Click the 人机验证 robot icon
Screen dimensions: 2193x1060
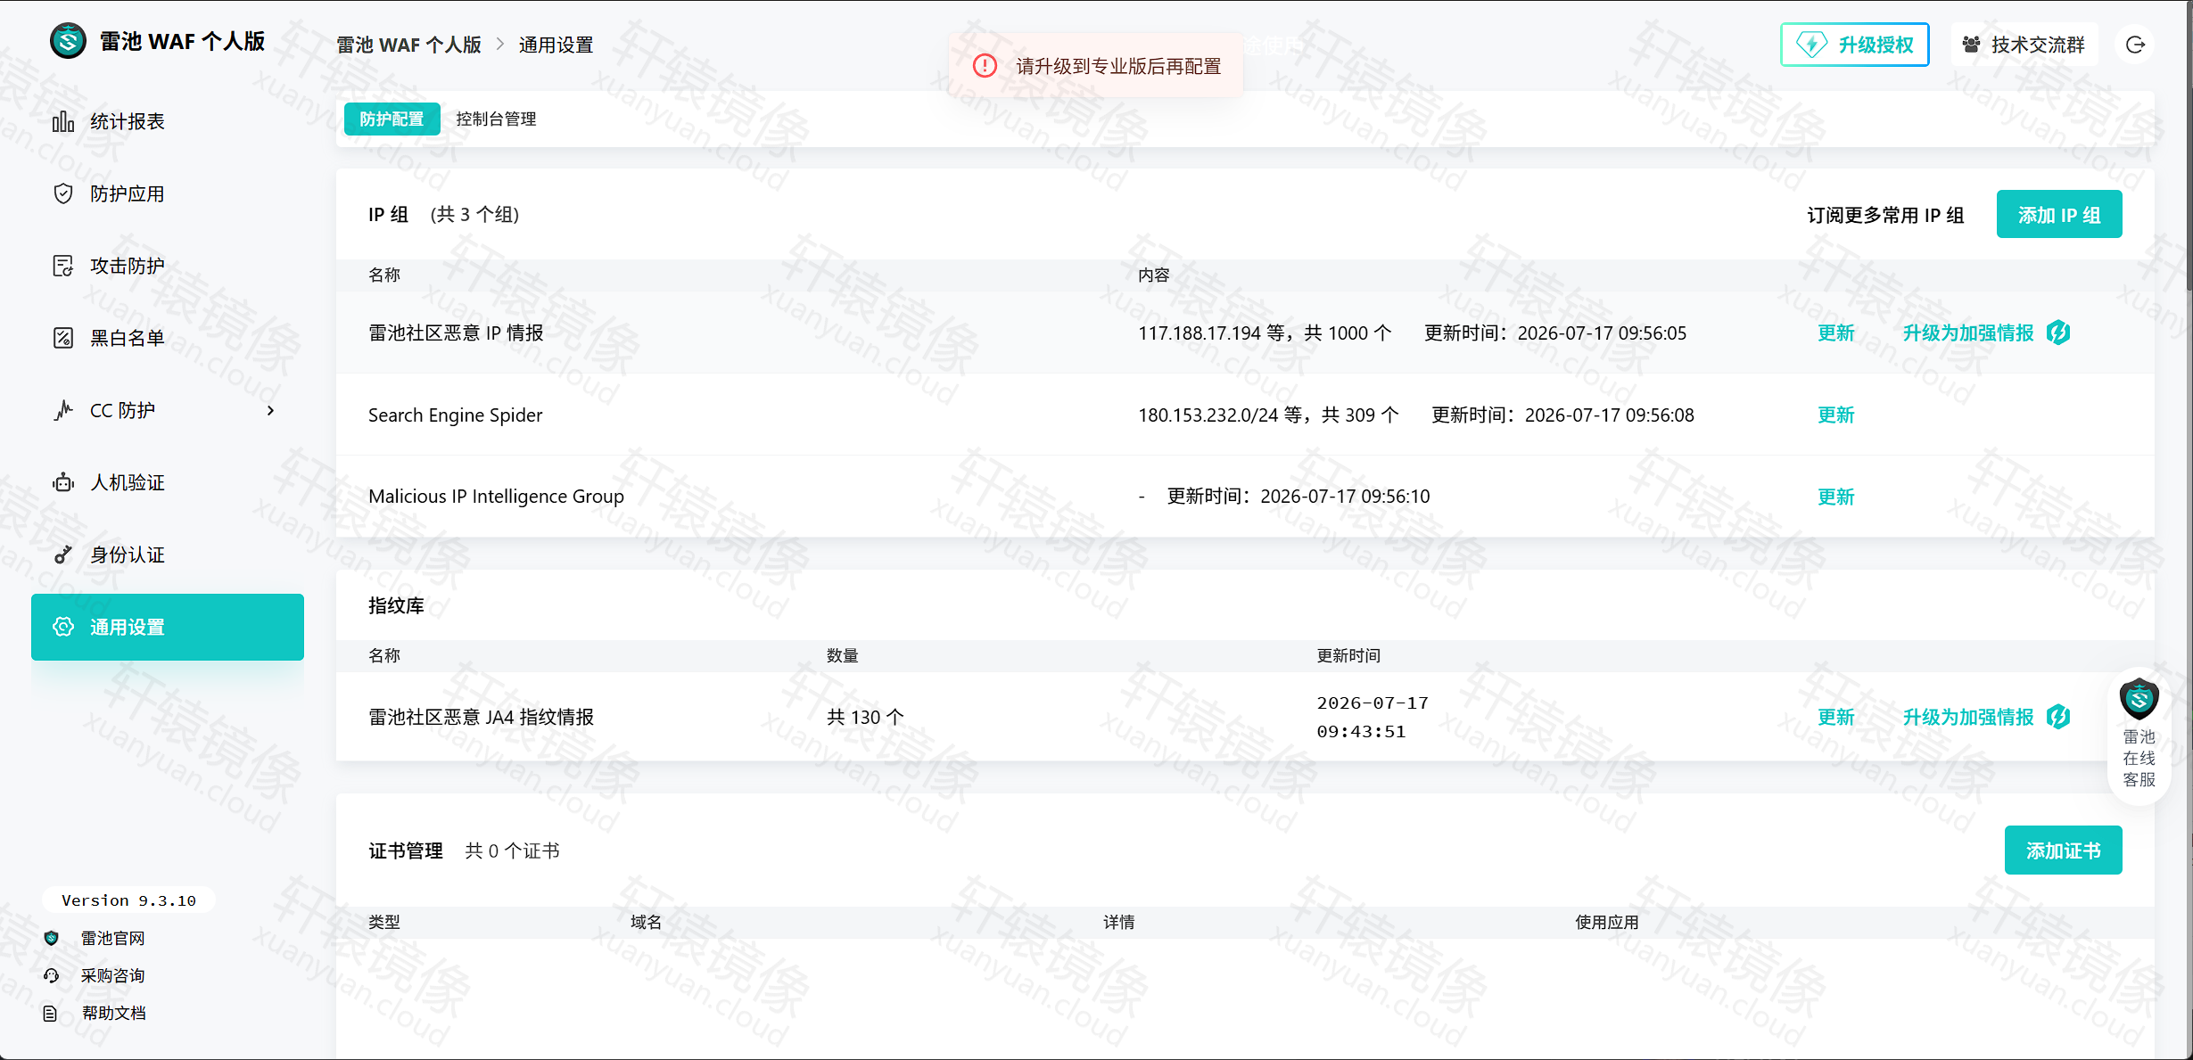pos(63,482)
